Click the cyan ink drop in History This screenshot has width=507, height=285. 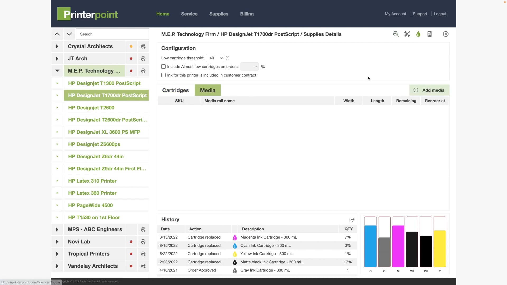tap(235, 246)
